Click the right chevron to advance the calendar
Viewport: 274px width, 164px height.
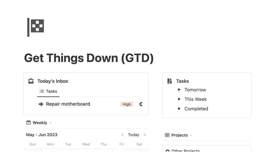coord(145,135)
